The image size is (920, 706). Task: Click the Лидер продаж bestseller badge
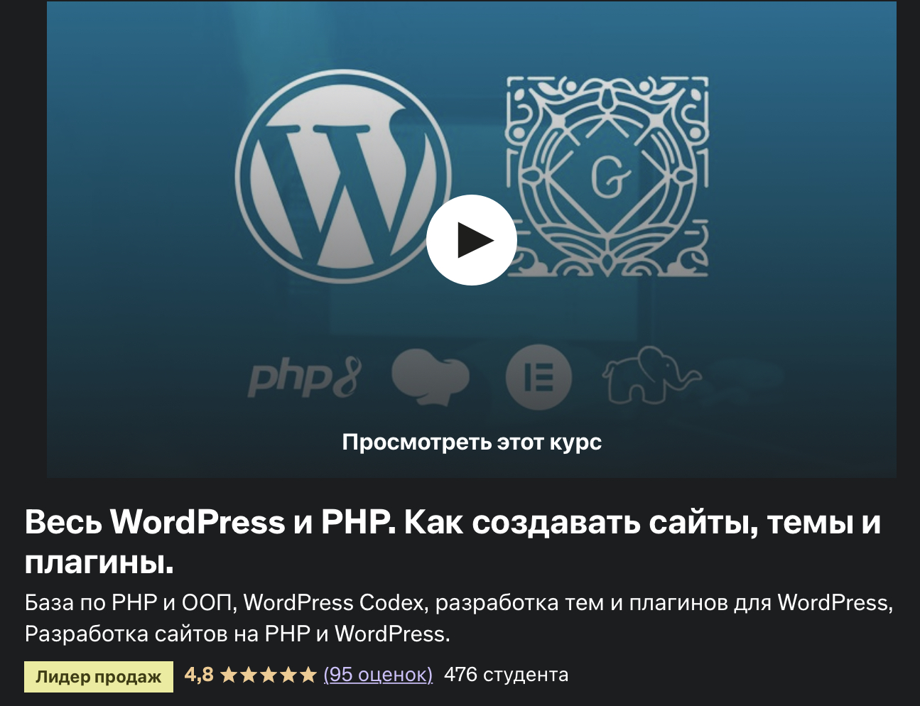click(x=99, y=676)
